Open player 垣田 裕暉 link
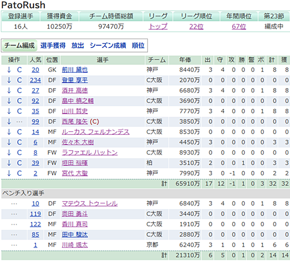The width and height of the screenshot is (290, 261). click(x=75, y=163)
